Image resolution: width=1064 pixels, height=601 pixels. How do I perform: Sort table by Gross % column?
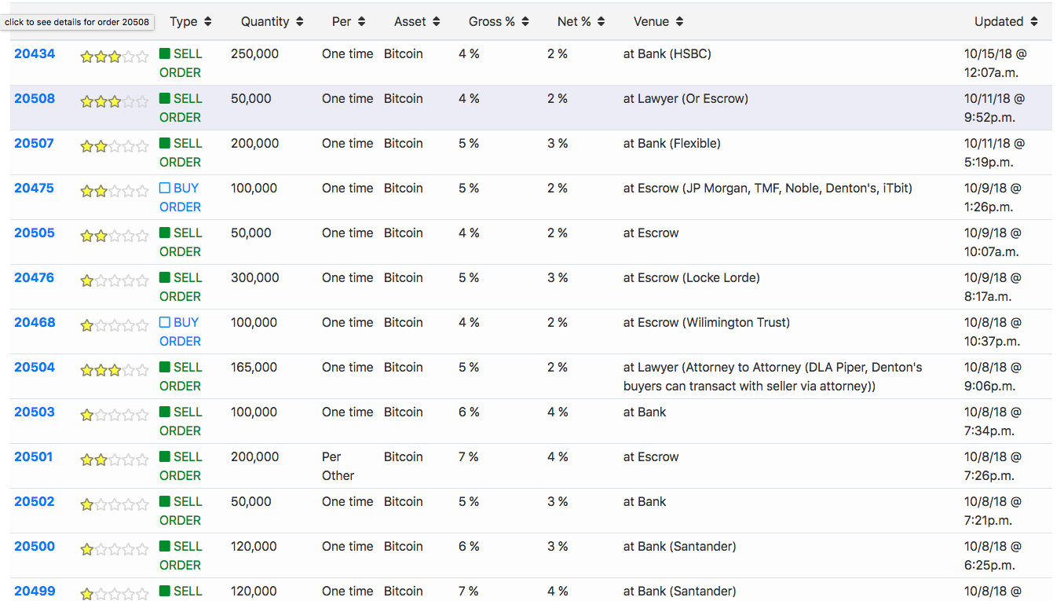[499, 22]
